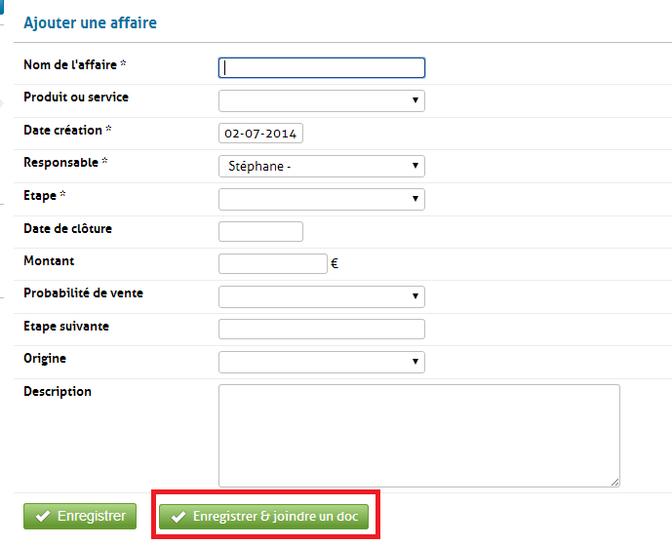Click the euro symbol beside Montant
The width and height of the screenshot is (672, 546).
[x=335, y=263]
